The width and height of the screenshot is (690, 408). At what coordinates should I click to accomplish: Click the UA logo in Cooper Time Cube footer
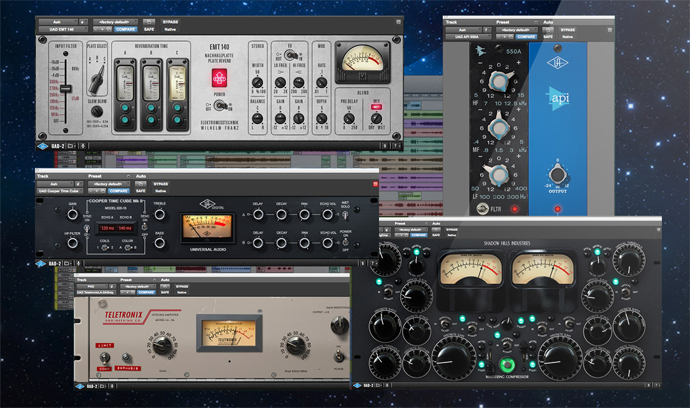(41, 264)
